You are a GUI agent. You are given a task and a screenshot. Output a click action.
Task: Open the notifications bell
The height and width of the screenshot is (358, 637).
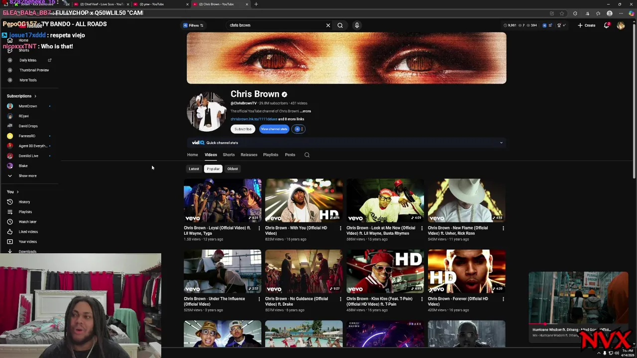pos(607,25)
